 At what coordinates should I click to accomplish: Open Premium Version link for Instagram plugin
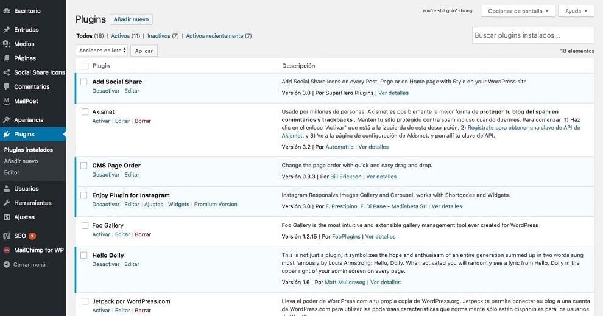[216, 205]
